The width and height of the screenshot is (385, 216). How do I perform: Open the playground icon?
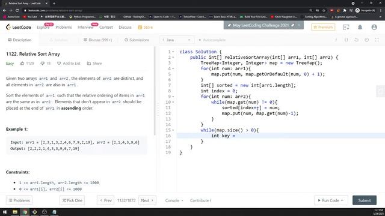coord(346,27)
